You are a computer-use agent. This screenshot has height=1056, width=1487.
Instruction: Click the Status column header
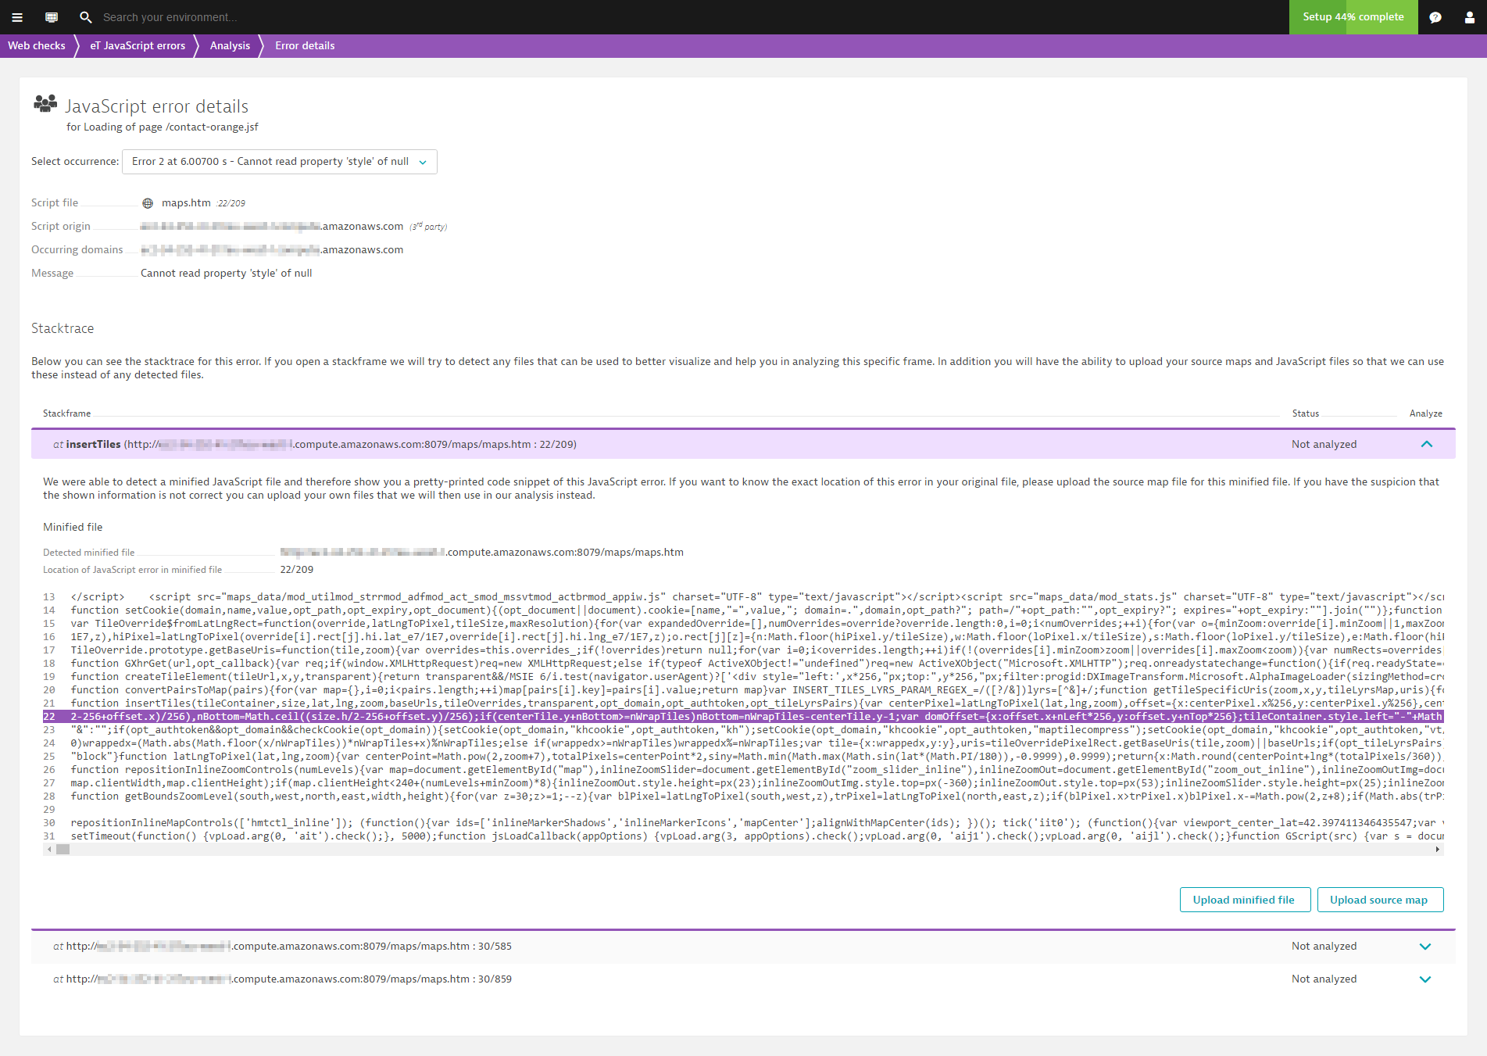(1306, 413)
